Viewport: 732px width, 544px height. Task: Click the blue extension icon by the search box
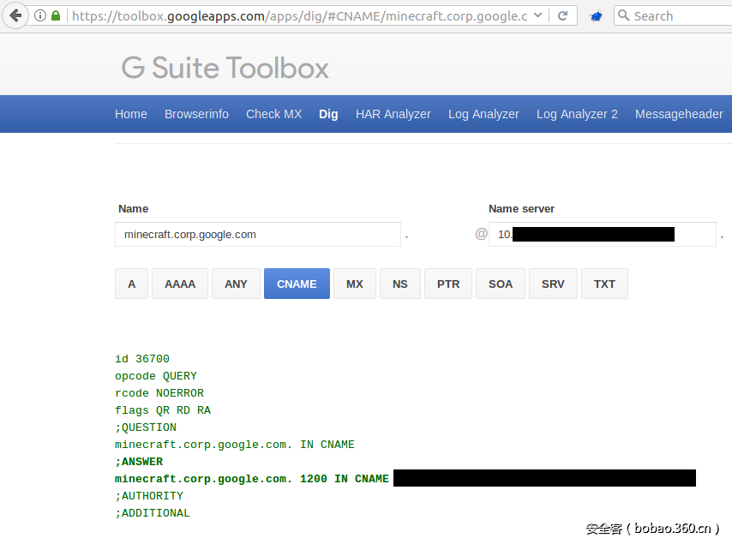coord(597,15)
